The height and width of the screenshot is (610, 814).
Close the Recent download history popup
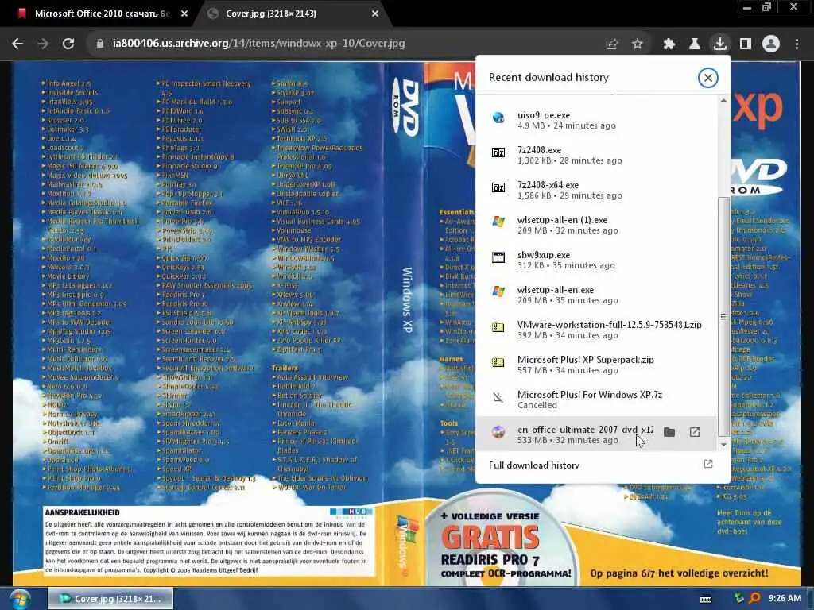tap(707, 78)
